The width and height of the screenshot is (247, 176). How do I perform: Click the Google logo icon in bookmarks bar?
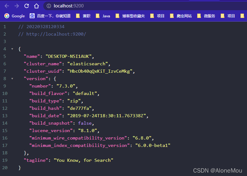coord(7,16)
